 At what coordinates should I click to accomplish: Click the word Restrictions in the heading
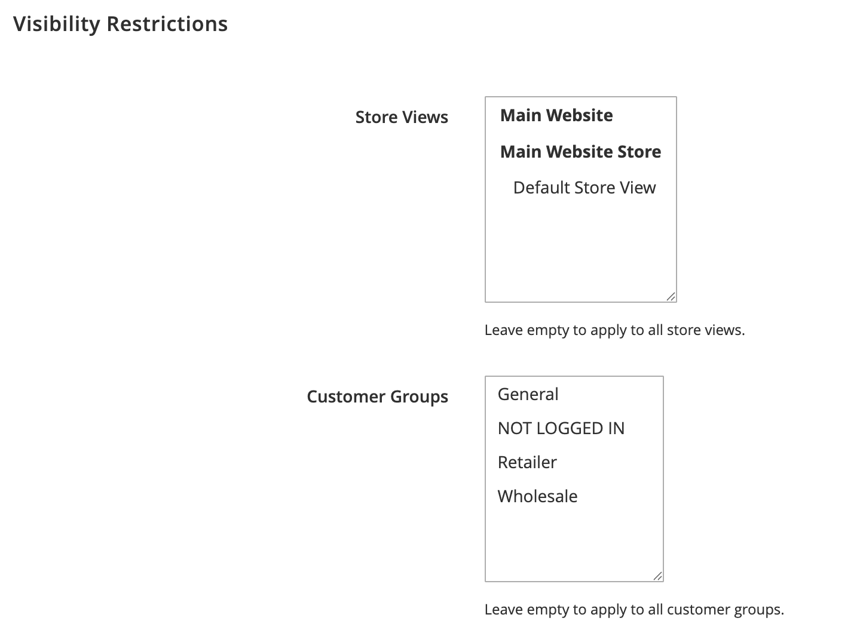(167, 24)
